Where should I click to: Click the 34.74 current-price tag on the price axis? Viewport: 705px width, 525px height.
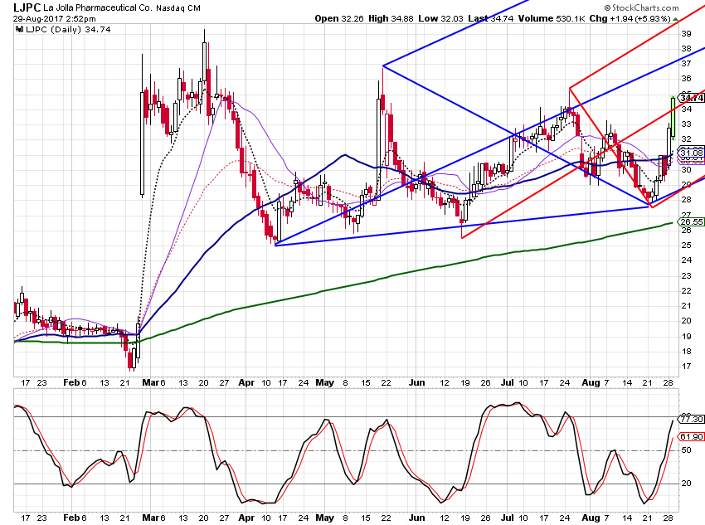tap(692, 98)
